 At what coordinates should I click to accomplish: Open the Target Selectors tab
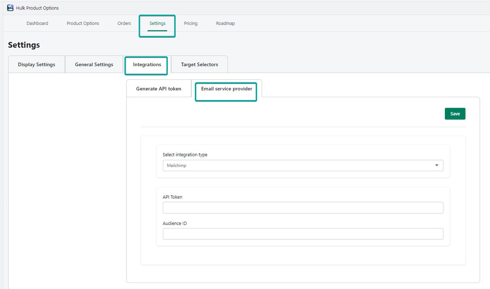(199, 64)
